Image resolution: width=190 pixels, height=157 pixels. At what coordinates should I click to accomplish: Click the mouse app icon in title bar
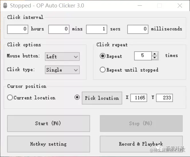tap(5, 5)
